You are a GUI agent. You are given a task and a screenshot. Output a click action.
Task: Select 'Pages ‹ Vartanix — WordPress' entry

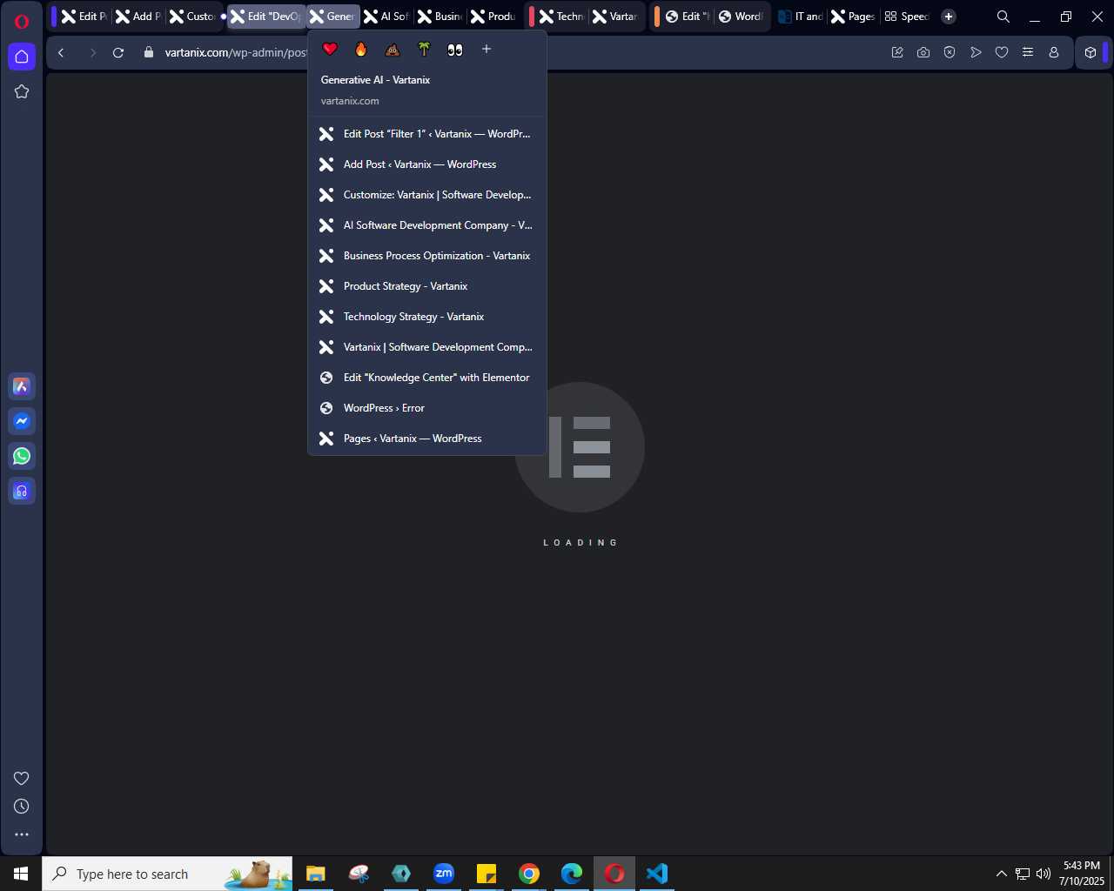pos(427,439)
